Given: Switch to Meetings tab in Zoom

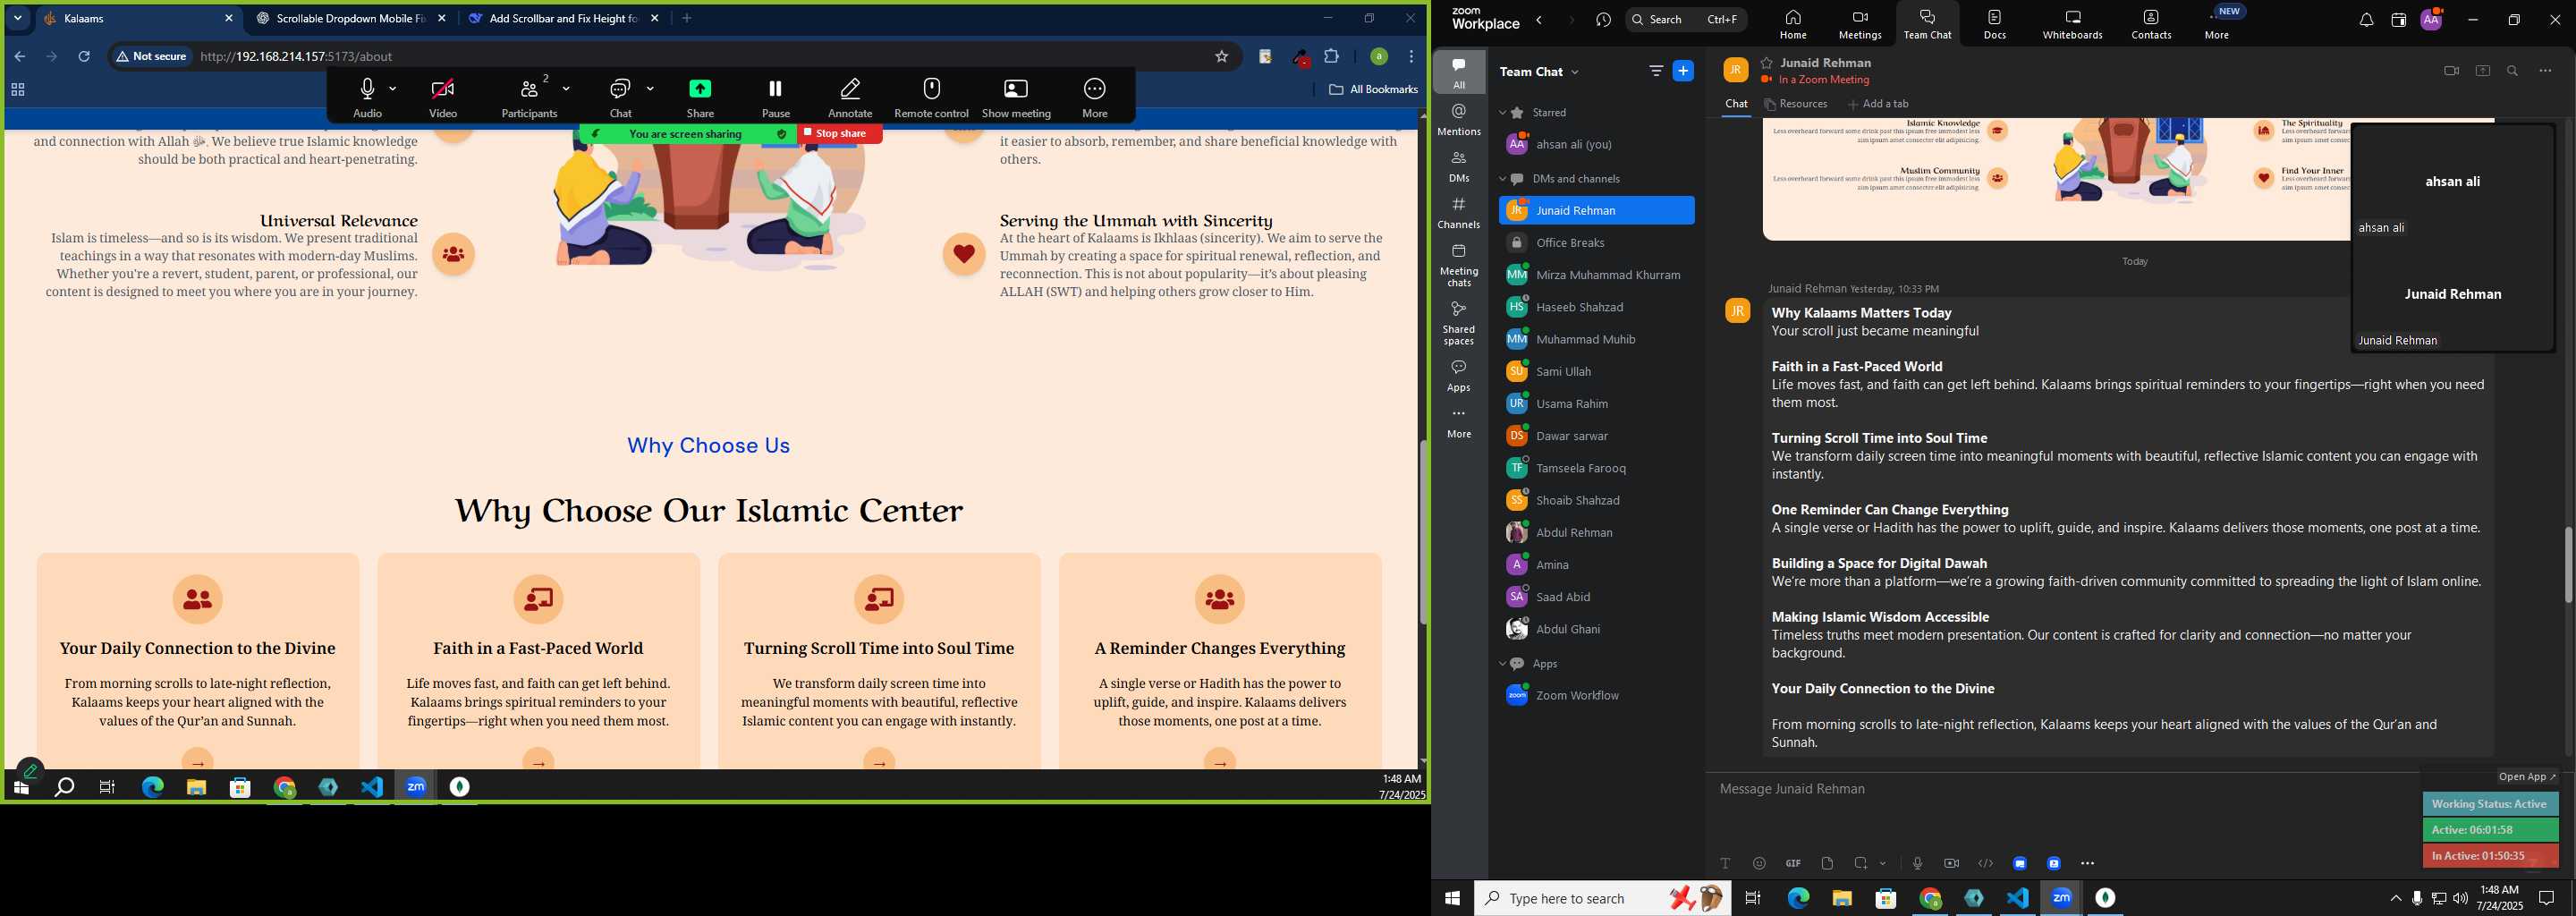Looking at the screenshot, I should (1860, 24).
